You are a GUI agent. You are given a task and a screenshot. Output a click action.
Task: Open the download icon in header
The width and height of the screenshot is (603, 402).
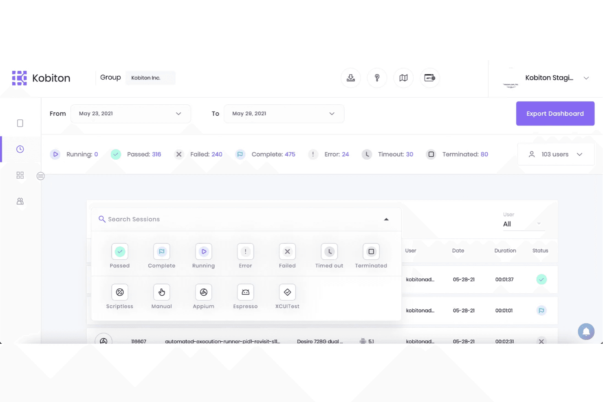tap(351, 78)
